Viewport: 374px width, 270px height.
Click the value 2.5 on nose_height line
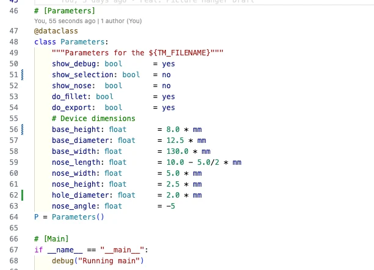click(173, 184)
